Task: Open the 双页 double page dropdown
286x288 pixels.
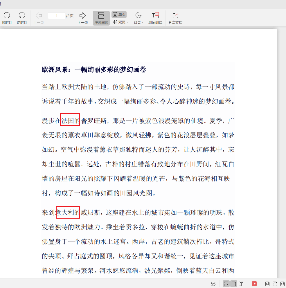Action: pyautogui.click(x=119, y=22)
